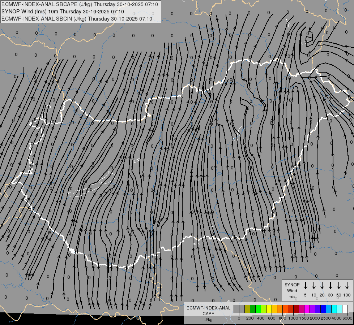Click the 30 label in wind legend
Screen dimensions: 354x325
click(330, 295)
